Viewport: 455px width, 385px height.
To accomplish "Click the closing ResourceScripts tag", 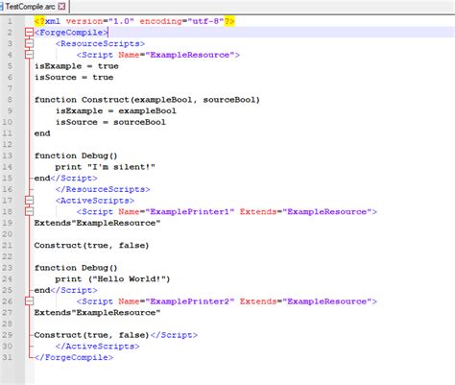I will 103,189.
